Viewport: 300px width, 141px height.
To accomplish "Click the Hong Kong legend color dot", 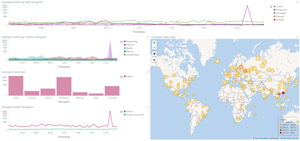I will click(x=125, y=42).
